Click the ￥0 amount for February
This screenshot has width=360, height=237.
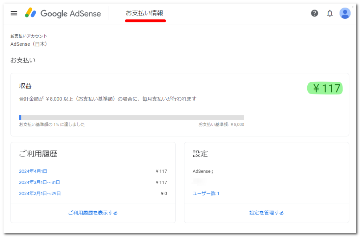164,194
